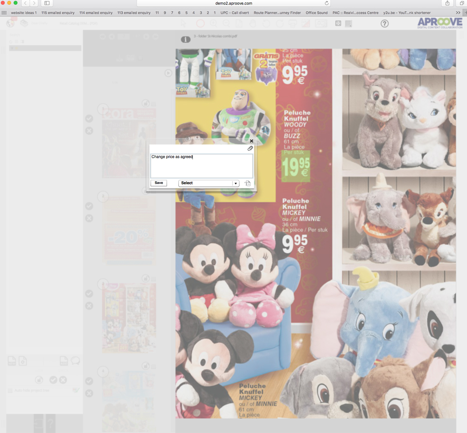Click the Safari share icon

[447, 3]
